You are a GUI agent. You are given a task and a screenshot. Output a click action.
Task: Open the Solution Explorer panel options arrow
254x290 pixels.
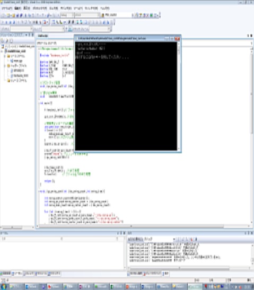click(27, 35)
